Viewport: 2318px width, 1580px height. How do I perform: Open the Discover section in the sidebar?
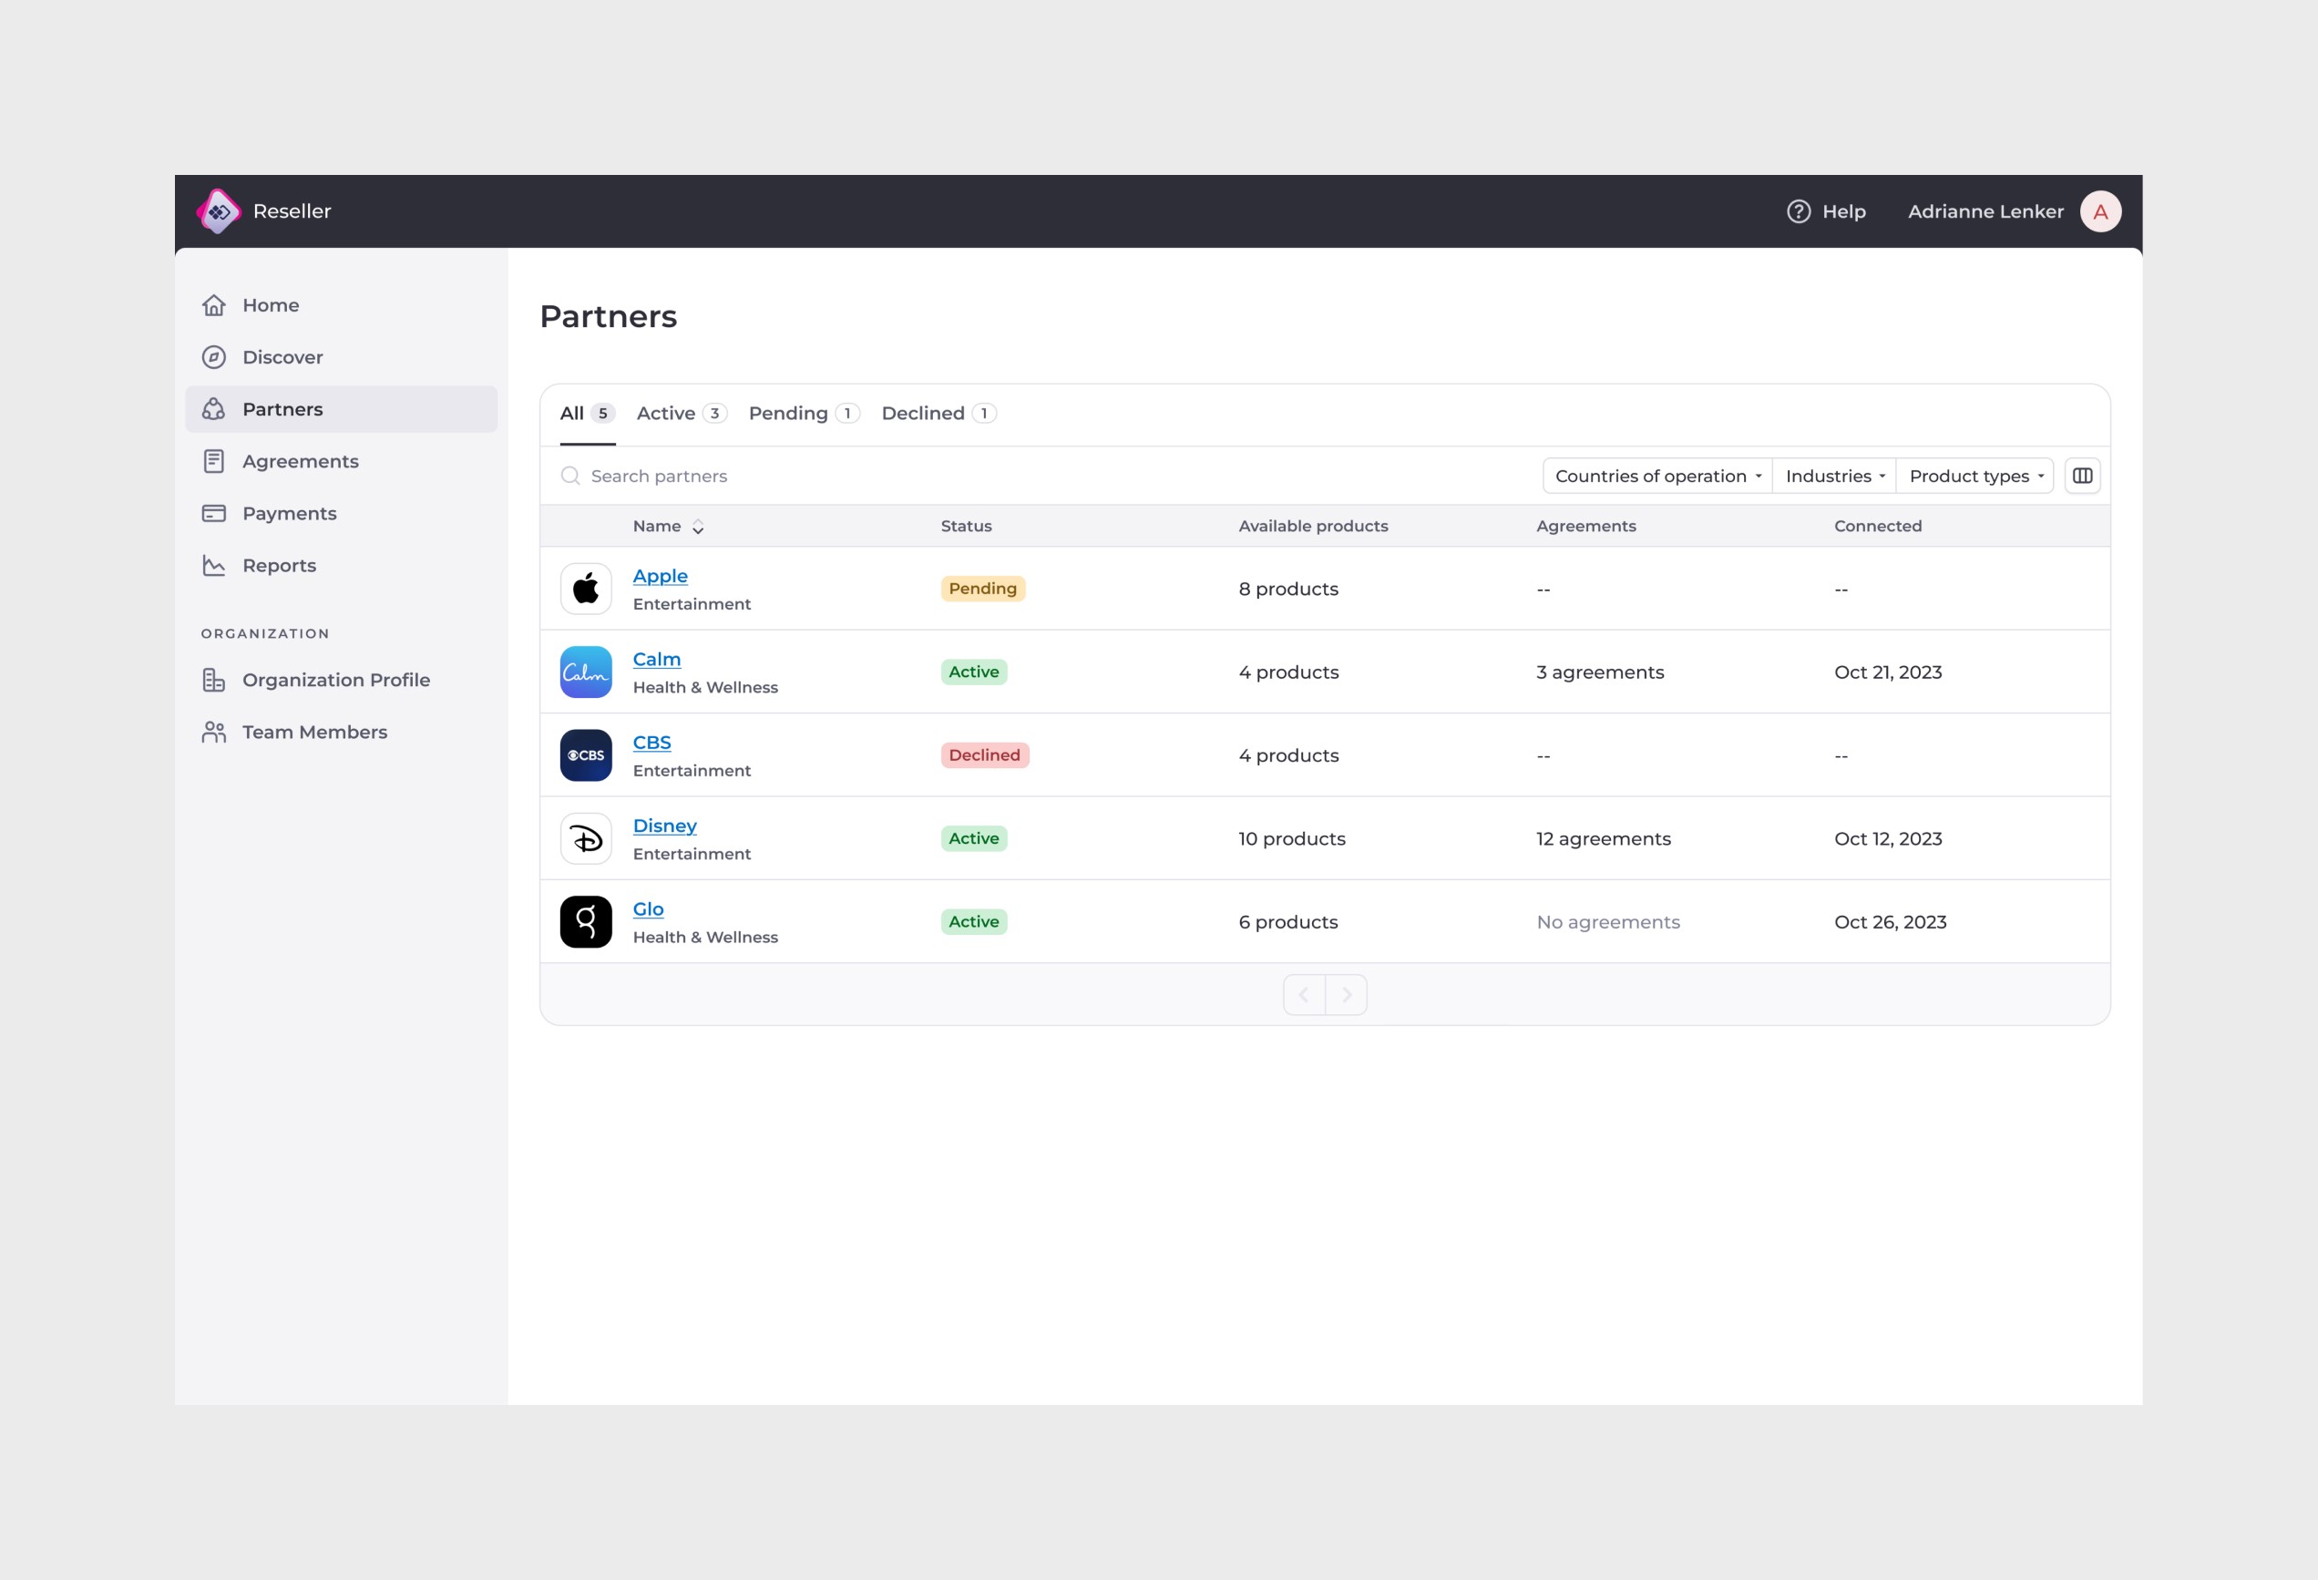coord(282,357)
